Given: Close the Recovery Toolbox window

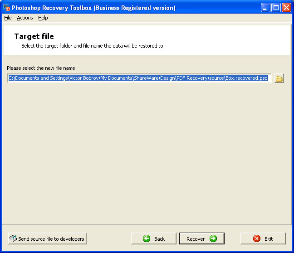Looking at the screenshot, I should tap(286, 8).
